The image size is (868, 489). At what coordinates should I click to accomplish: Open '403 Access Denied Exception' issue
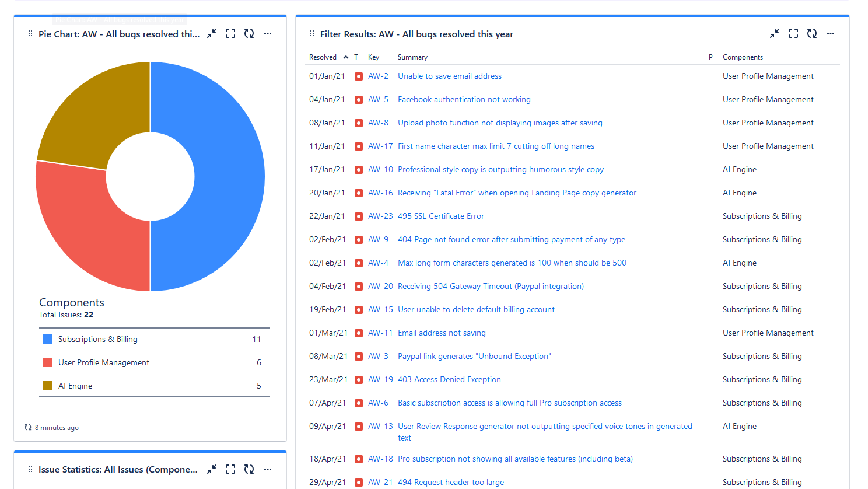tap(449, 379)
